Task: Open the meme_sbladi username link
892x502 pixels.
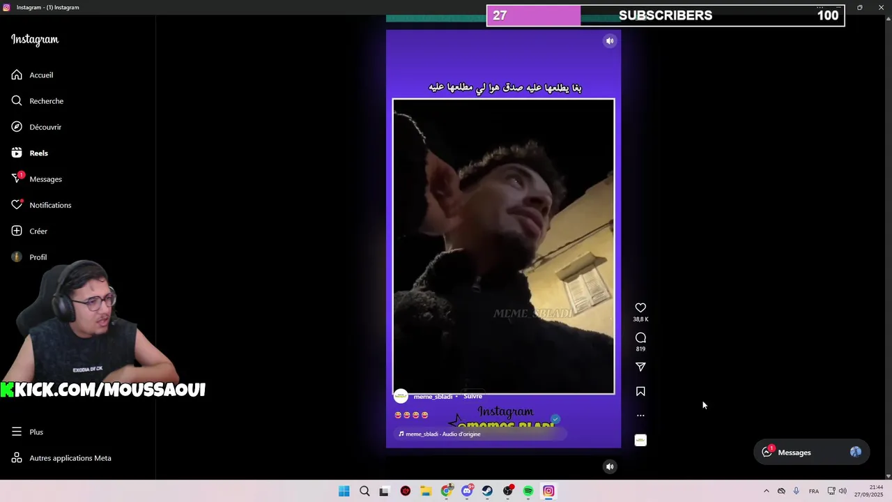Action: coord(433,396)
